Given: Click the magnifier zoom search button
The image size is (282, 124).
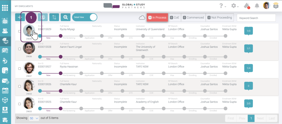Looking at the screenshot, I should click(x=65, y=17).
